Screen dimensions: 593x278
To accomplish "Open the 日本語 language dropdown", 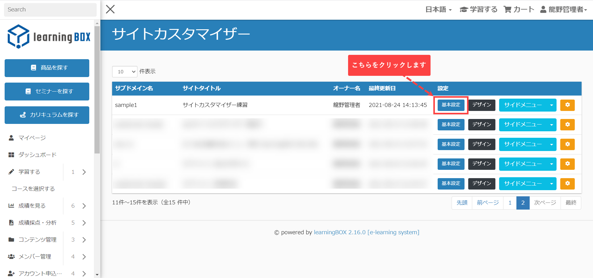I will tap(439, 10).
